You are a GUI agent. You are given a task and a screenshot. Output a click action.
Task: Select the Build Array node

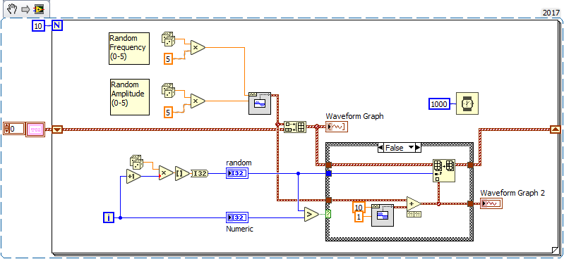pyautogui.click(x=295, y=127)
